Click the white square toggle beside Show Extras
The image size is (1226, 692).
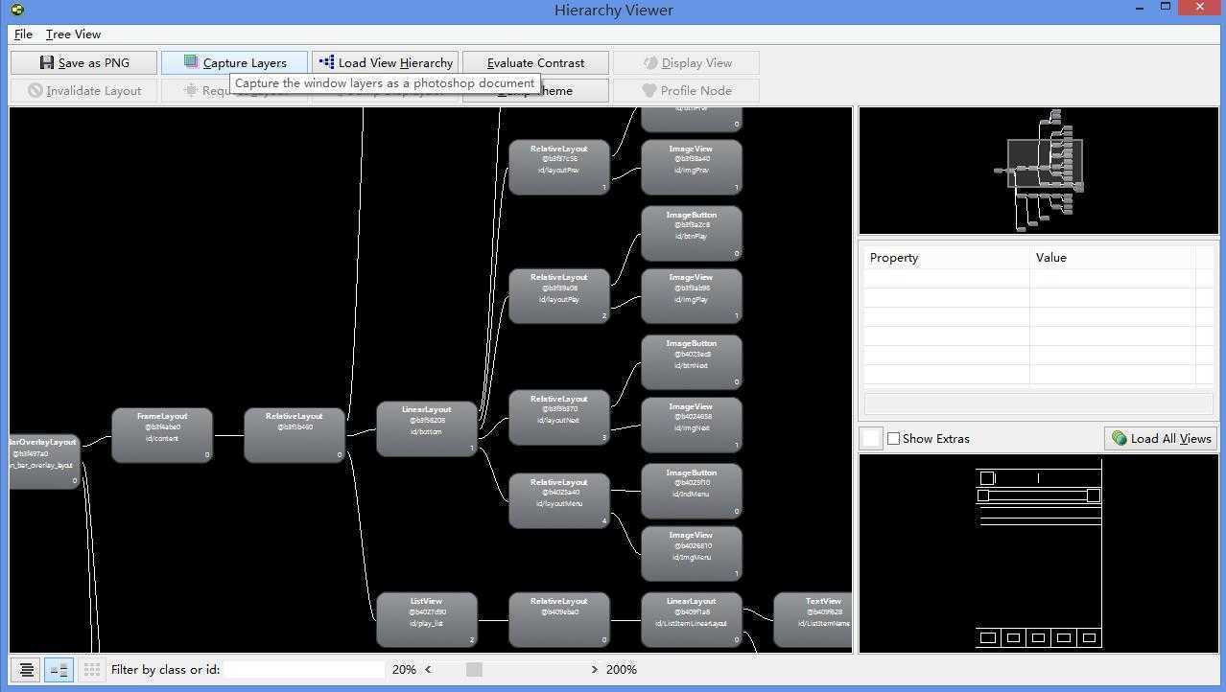coord(870,438)
